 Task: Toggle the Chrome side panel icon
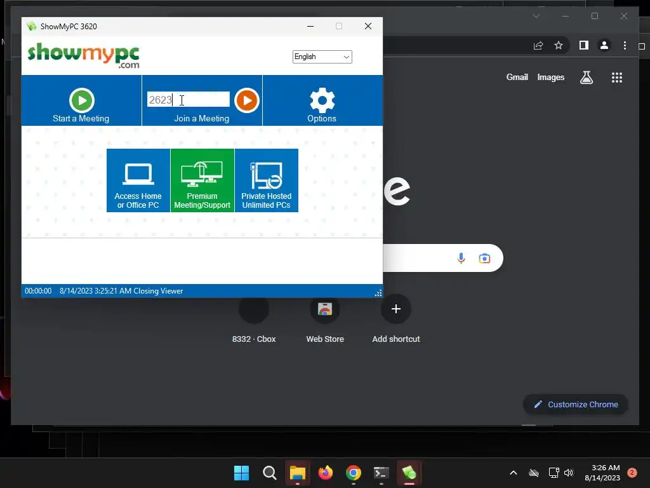[x=584, y=45]
